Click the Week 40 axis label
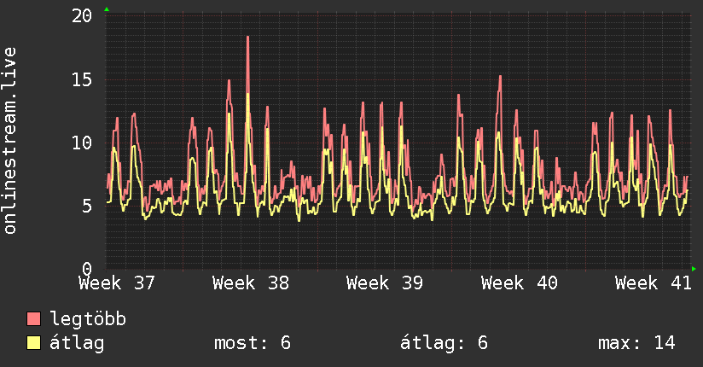 pos(520,283)
